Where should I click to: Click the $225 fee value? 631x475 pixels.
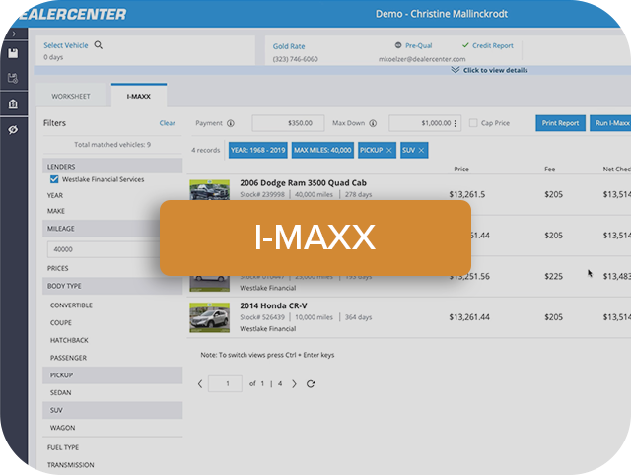tap(553, 276)
